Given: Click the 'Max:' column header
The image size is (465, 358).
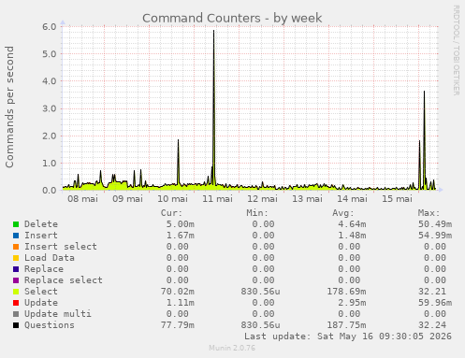Looking at the screenshot, I should [429, 213].
